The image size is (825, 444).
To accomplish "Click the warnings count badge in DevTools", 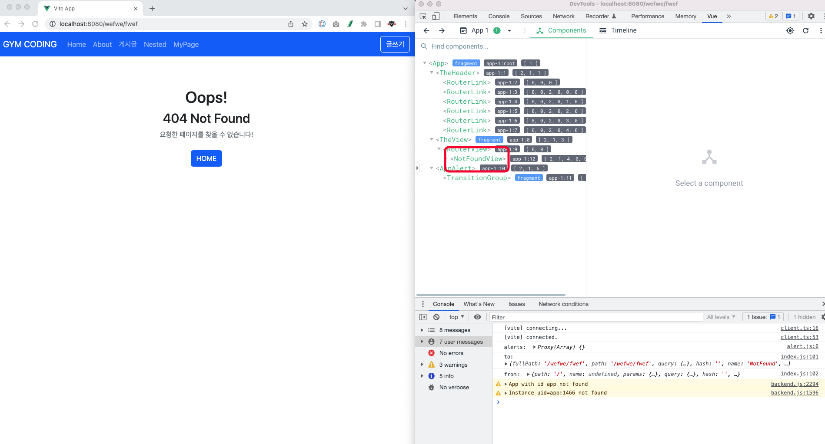I will click(x=773, y=16).
